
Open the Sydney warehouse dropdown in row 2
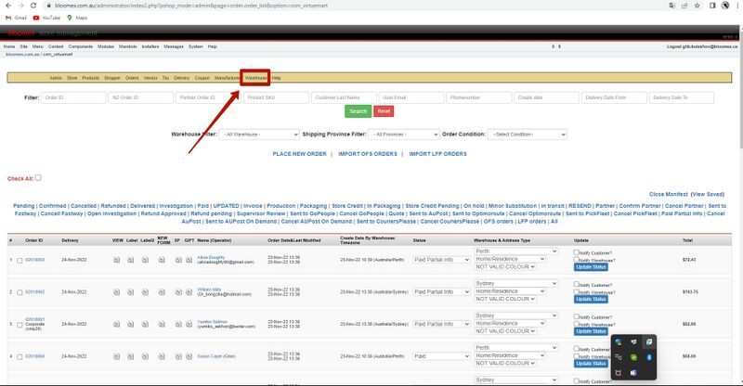point(516,283)
